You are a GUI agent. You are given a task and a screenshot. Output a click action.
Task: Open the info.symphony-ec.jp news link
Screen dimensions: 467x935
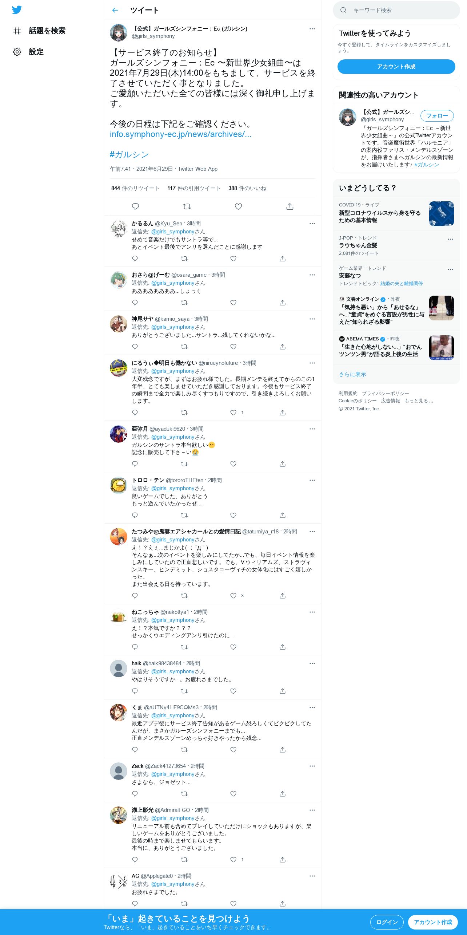pyautogui.click(x=180, y=134)
